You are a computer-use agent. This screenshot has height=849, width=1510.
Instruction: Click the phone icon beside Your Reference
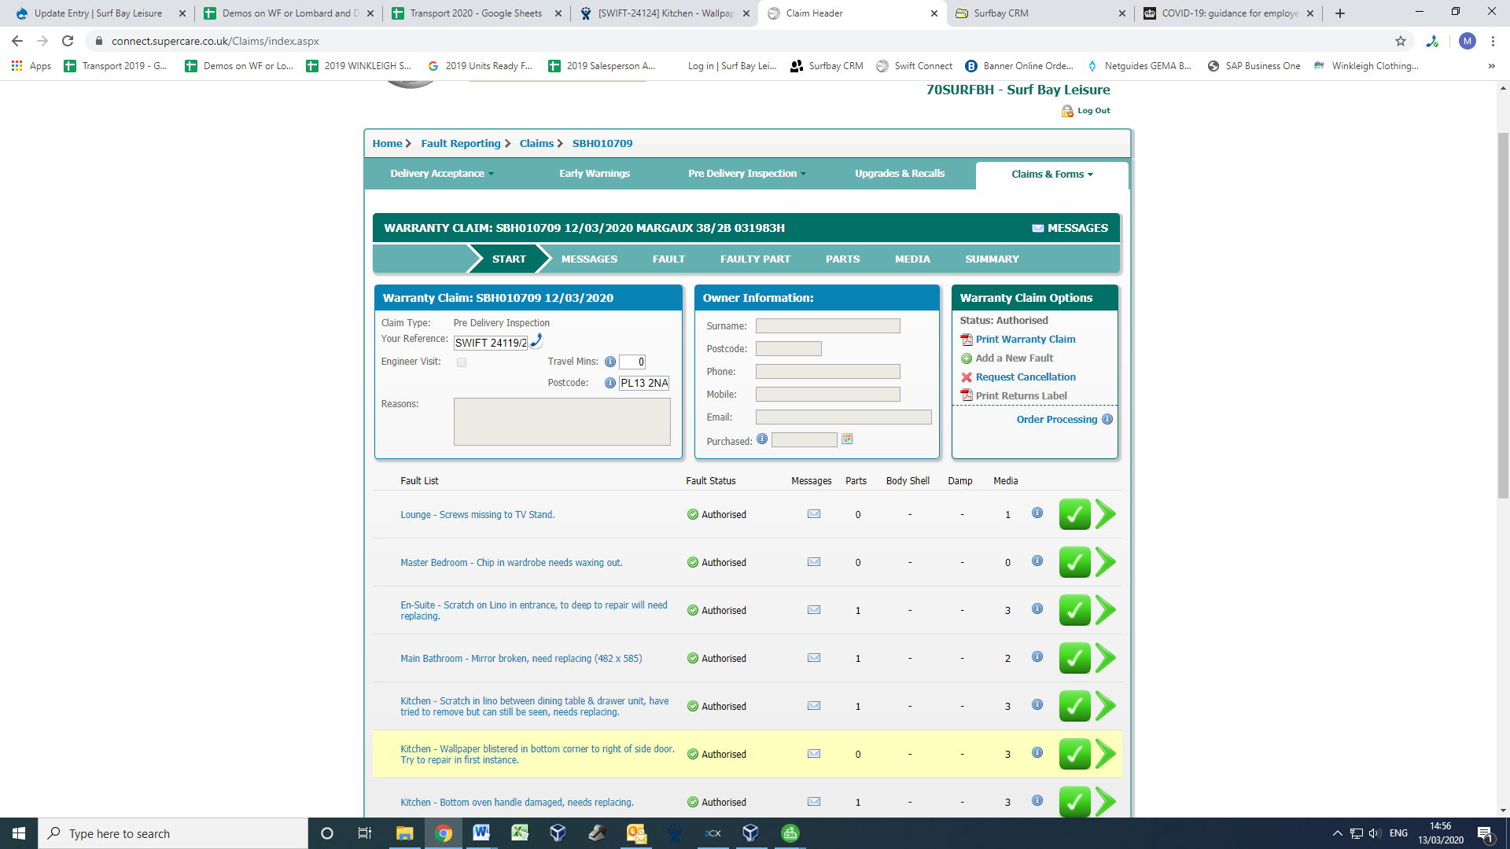click(536, 340)
